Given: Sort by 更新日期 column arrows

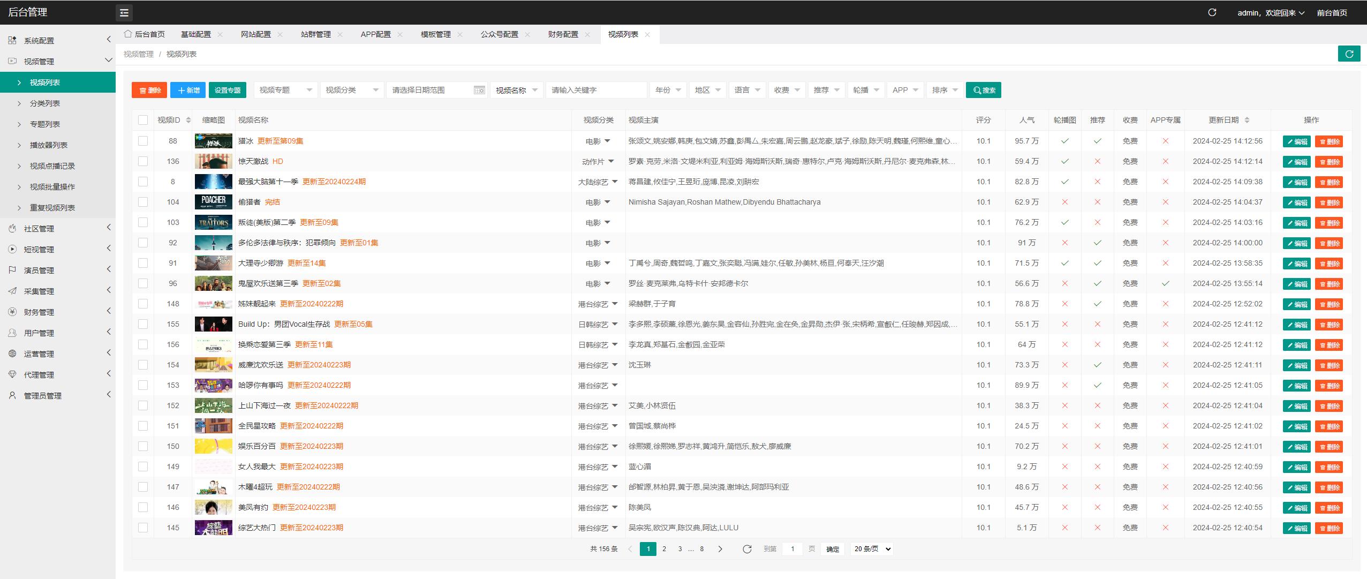Looking at the screenshot, I should (x=1247, y=120).
